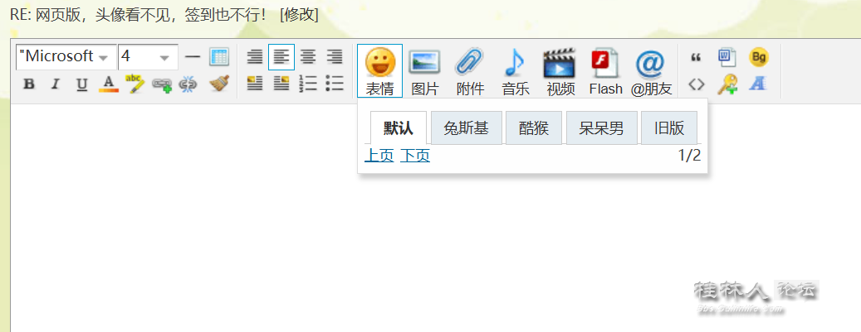Select the 酷猴 emoticon tab

coord(534,128)
